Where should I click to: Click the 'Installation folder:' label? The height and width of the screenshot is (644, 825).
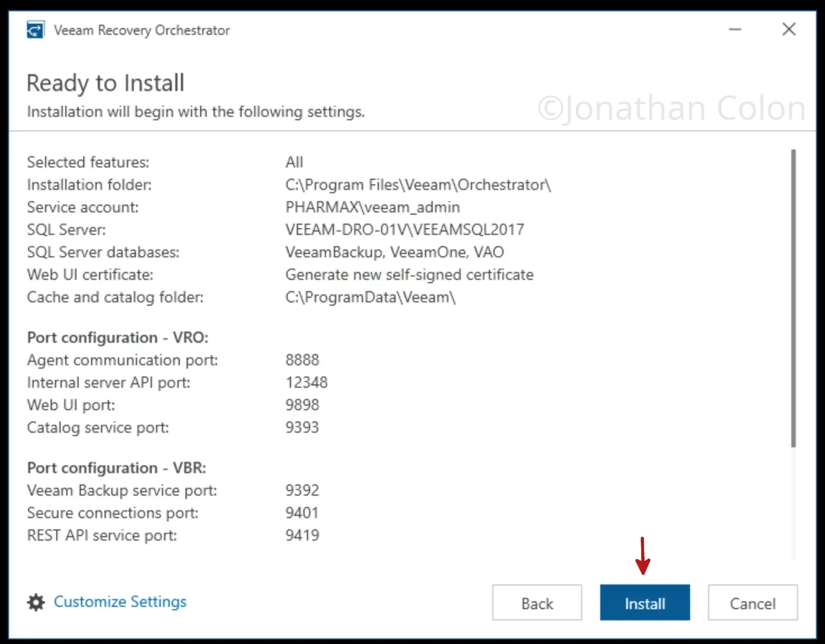(x=89, y=185)
